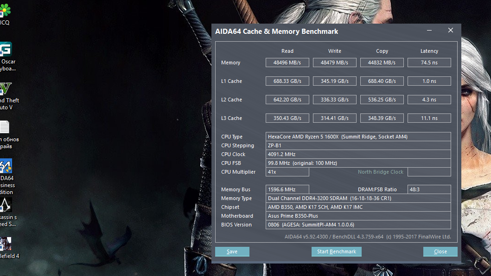Click the AIDA64 Cache & Memory Benchmark title

pos(276,31)
